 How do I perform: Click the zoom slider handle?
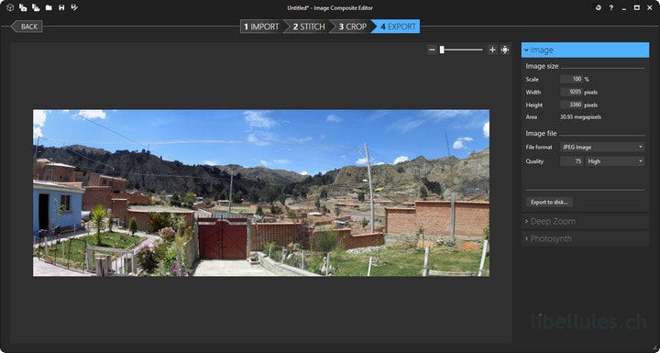point(442,50)
